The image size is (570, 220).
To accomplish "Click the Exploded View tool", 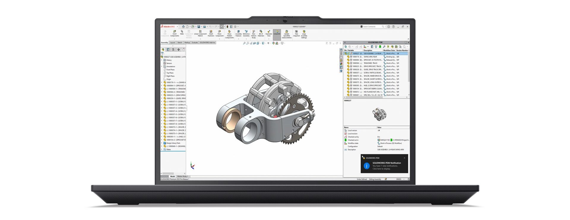I will (x=269, y=33).
